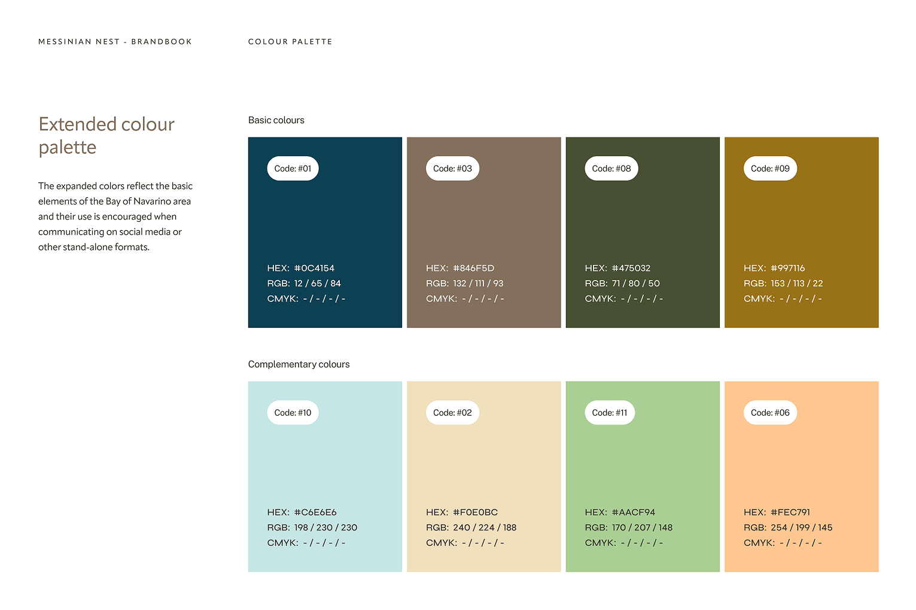Select the "Colour Palette" header text
Viewport: 916px width, 610px height.
click(290, 42)
